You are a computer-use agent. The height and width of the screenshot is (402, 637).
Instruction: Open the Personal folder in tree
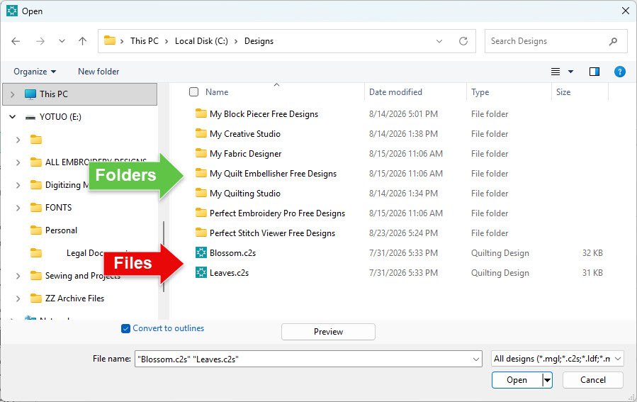(x=61, y=230)
